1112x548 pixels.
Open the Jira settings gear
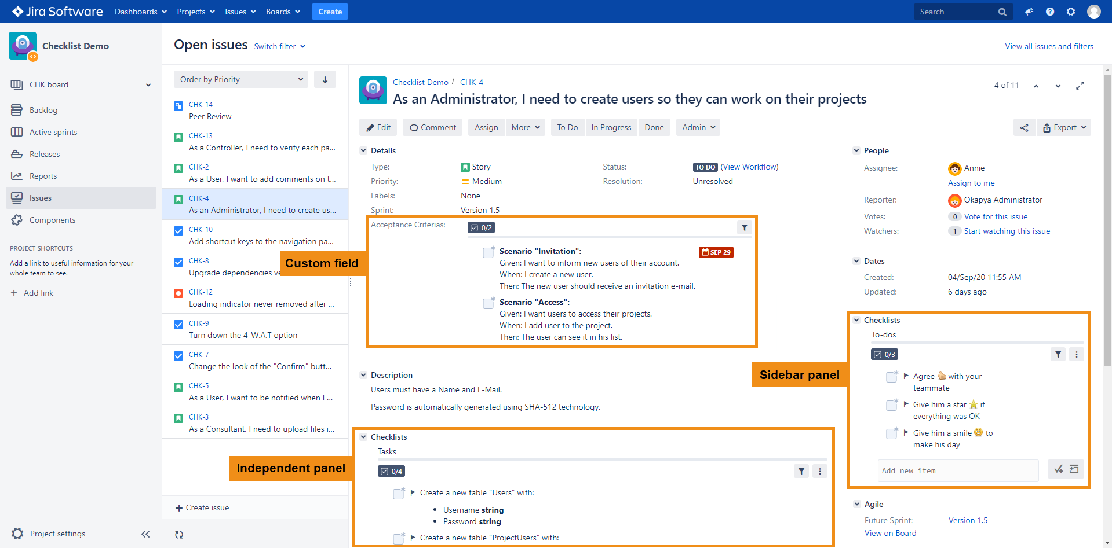[1071, 12]
